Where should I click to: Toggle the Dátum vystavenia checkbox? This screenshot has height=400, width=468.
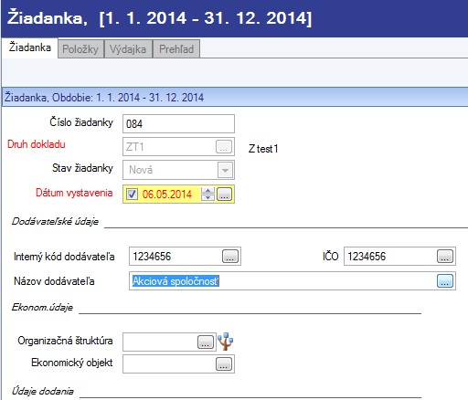132,194
